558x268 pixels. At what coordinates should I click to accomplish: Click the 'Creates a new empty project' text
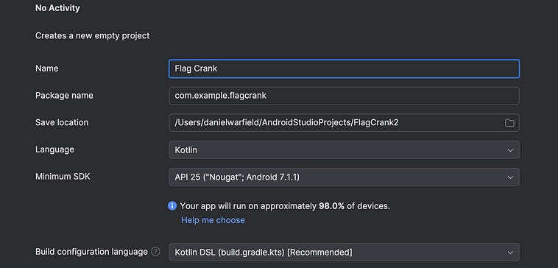(x=93, y=35)
